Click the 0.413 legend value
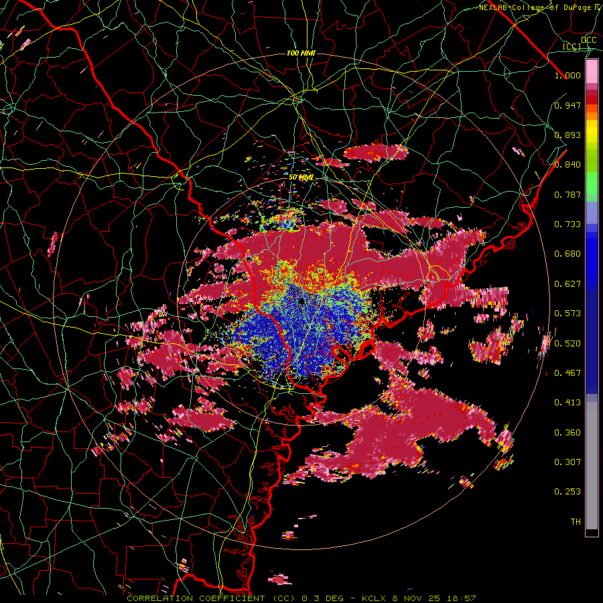Viewport: 603px width, 603px height. tap(567, 403)
